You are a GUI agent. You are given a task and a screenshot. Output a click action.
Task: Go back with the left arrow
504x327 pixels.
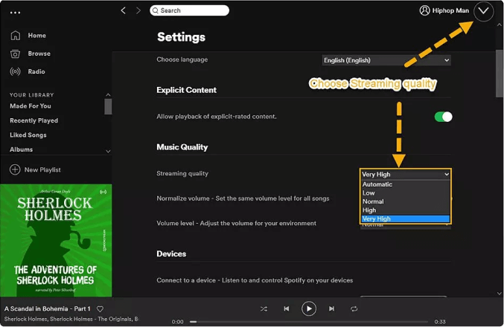[123, 10]
